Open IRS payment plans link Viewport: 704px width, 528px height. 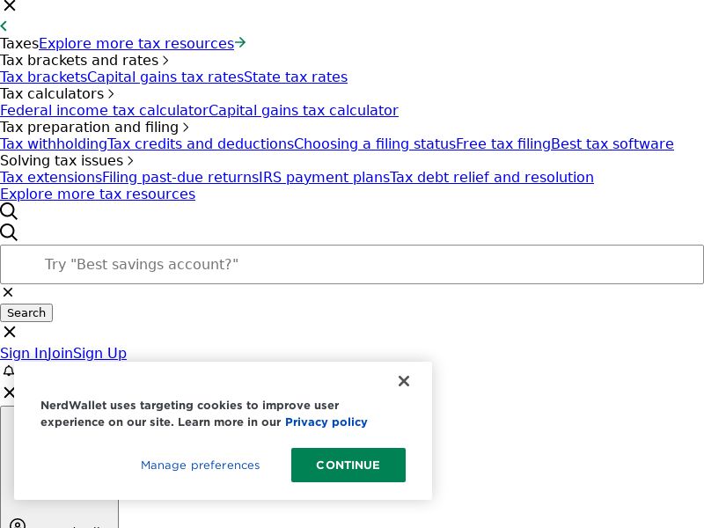click(324, 178)
